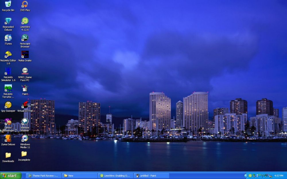This screenshot has width=287, height=179.
Task: Open DVD Play
Action: tap(25, 4)
